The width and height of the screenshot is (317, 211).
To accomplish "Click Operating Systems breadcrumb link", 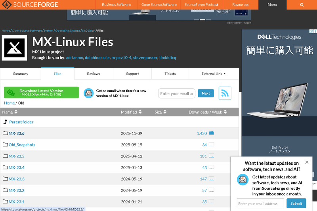I will [x=67, y=31].
